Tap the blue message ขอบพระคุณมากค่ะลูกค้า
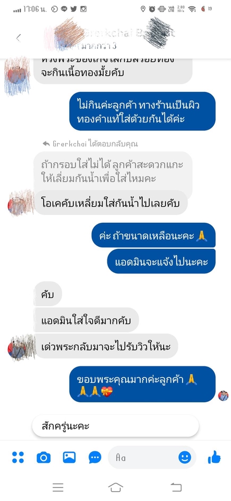The height and width of the screenshot is (501, 231). coord(142,384)
